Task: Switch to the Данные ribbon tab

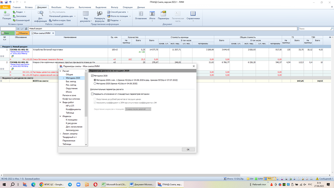Action: click(141, 7)
